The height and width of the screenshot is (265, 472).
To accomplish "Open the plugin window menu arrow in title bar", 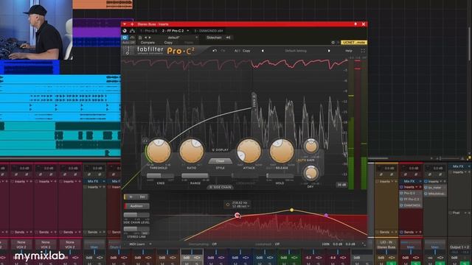I will [125, 24].
